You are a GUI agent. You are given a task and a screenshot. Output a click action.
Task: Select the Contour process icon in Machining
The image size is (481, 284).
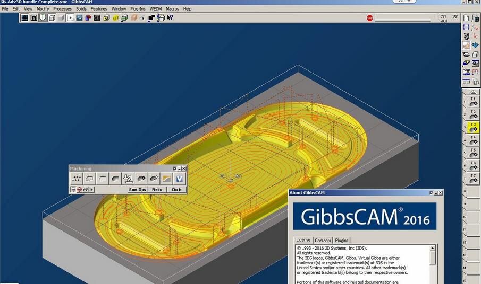pos(89,179)
